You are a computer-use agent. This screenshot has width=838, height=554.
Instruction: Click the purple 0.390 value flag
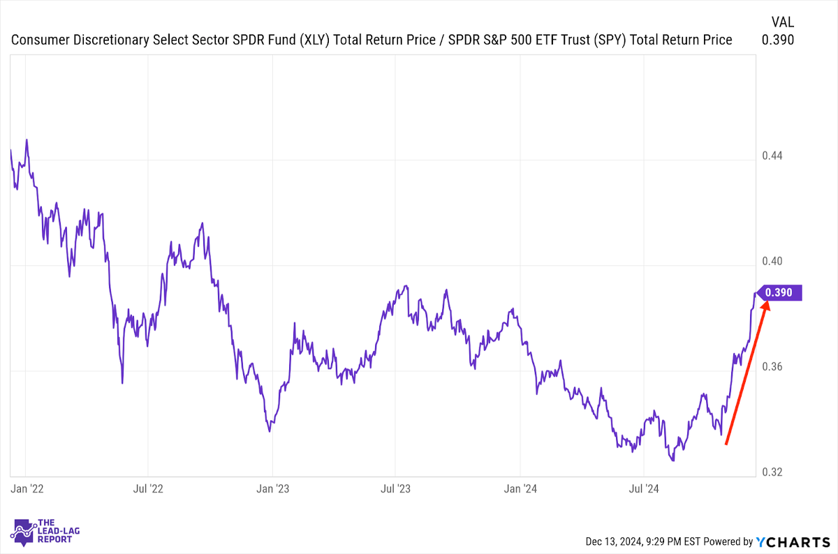pos(779,293)
